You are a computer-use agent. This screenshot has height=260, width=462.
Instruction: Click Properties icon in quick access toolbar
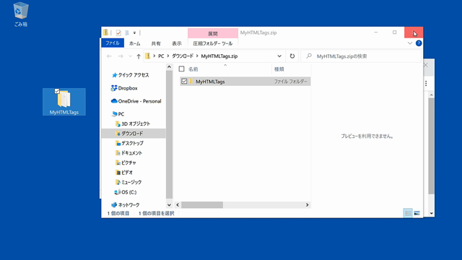pos(118,32)
